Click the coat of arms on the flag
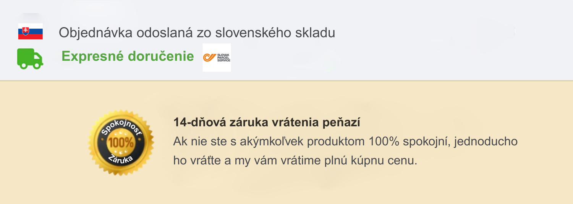This screenshot has width=573, height=204. (x=26, y=31)
